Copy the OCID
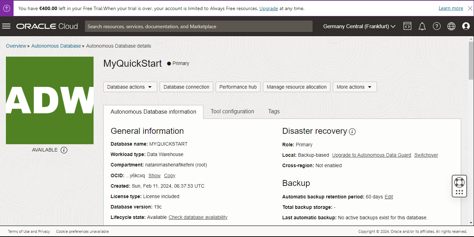This screenshot has width=474, height=237. pos(170,175)
